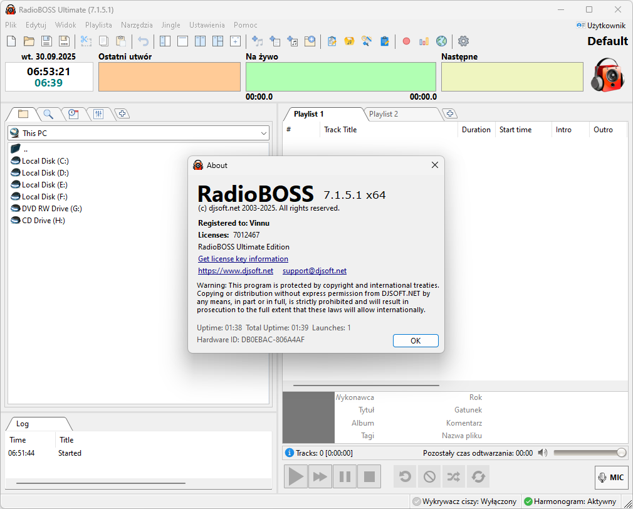633x509 pixels.
Task: Open the Edytuj menu
Action: (x=36, y=25)
